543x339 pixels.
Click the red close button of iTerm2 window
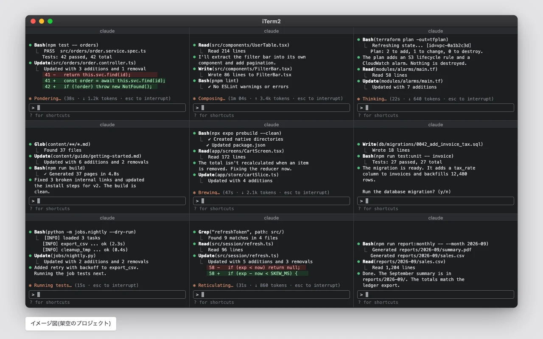pos(33,21)
